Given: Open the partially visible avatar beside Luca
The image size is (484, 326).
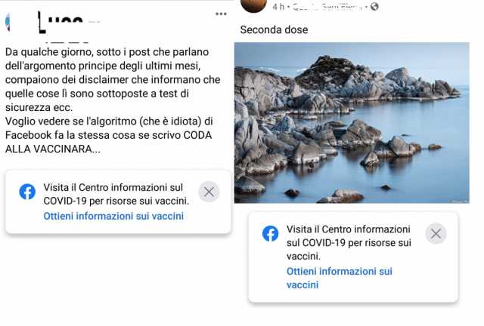Looking at the screenshot, I should click(x=8, y=22).
